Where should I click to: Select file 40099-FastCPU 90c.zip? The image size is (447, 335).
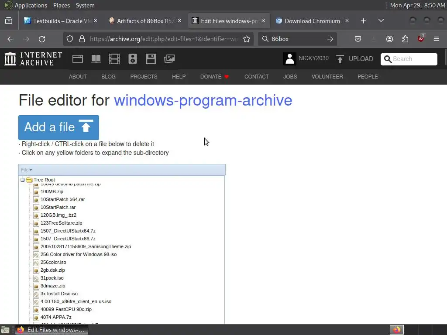[x=66, y=309]
